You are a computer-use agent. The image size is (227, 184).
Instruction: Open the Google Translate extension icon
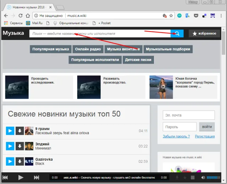pos(188,16)
